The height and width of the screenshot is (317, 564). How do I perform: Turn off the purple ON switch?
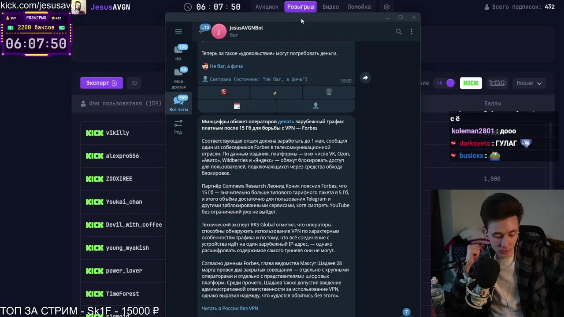point(445,83)
